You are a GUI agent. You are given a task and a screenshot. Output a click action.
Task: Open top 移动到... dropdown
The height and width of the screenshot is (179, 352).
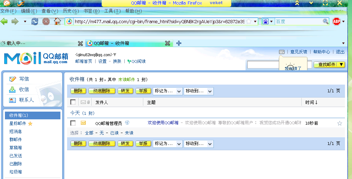[198, 91]
